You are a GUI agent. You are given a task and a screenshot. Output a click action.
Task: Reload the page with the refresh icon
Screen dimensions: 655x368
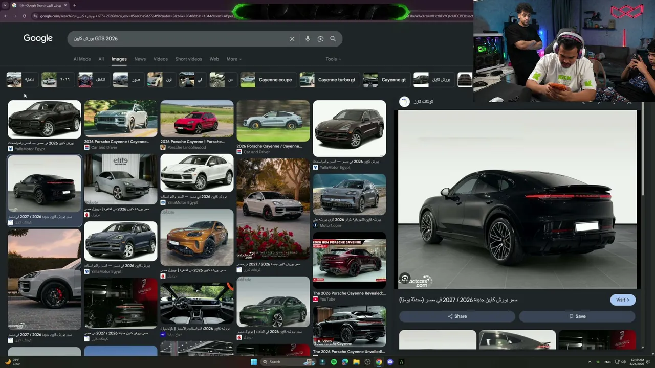point(24,16)
